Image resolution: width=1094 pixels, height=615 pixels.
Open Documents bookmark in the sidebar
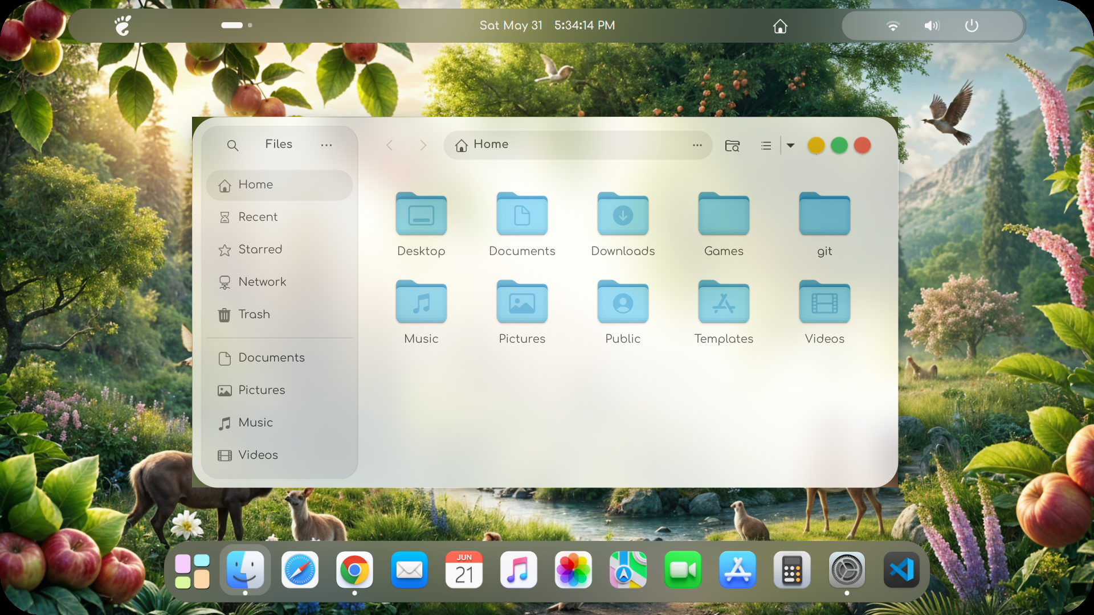tap(279, 358)
